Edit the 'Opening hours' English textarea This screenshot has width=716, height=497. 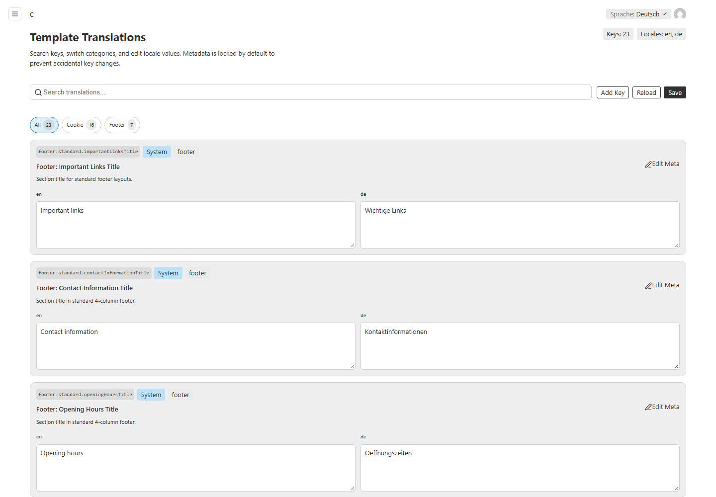pos(196,468)
